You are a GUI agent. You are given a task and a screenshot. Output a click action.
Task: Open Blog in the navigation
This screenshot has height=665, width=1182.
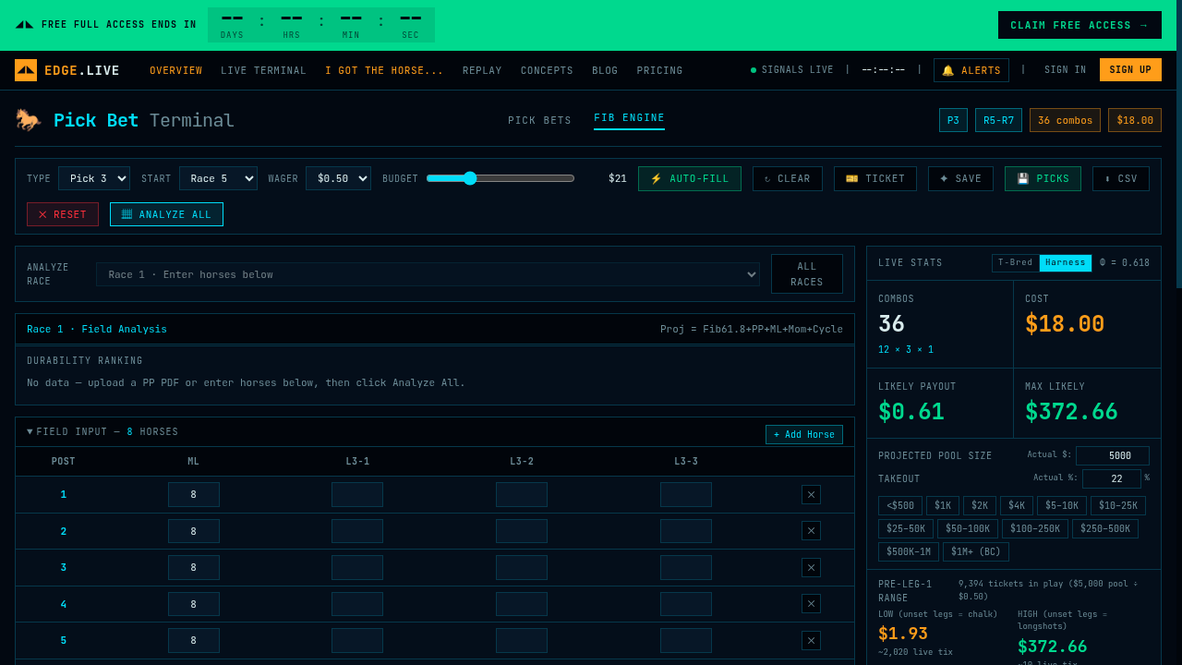605,71
